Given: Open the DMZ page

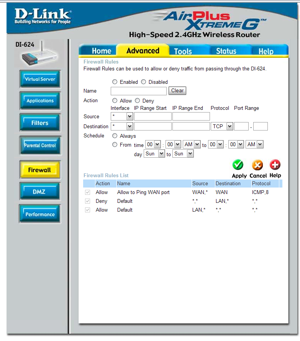Looking at the screenshot, I should tap(39, 191).
